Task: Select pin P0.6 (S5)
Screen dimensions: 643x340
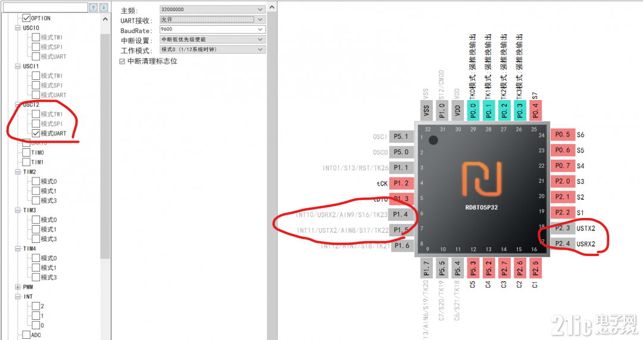Action: tap(563, 150)
